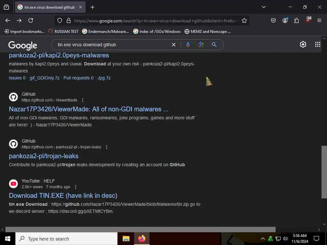Open the notification center icon
The width and height of the screenshot is (327, 245).
click(316, 239)
